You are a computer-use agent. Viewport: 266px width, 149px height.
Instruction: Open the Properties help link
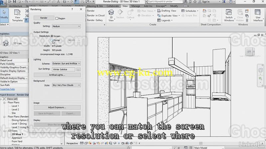tap(7, 89)
